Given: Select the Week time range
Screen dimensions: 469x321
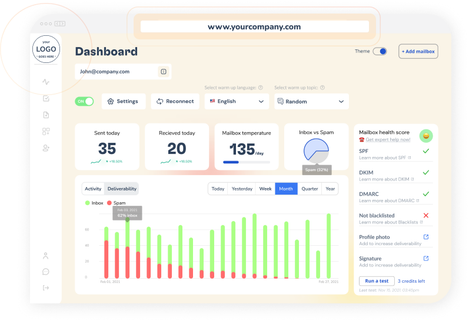Looking at the screenshot, I should tap(265, 189).
